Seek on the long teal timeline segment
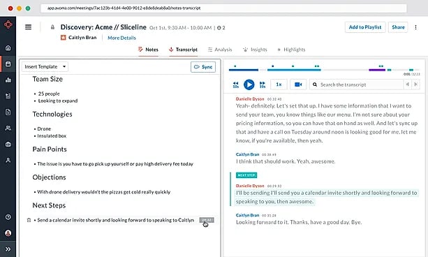 (294, 70)
